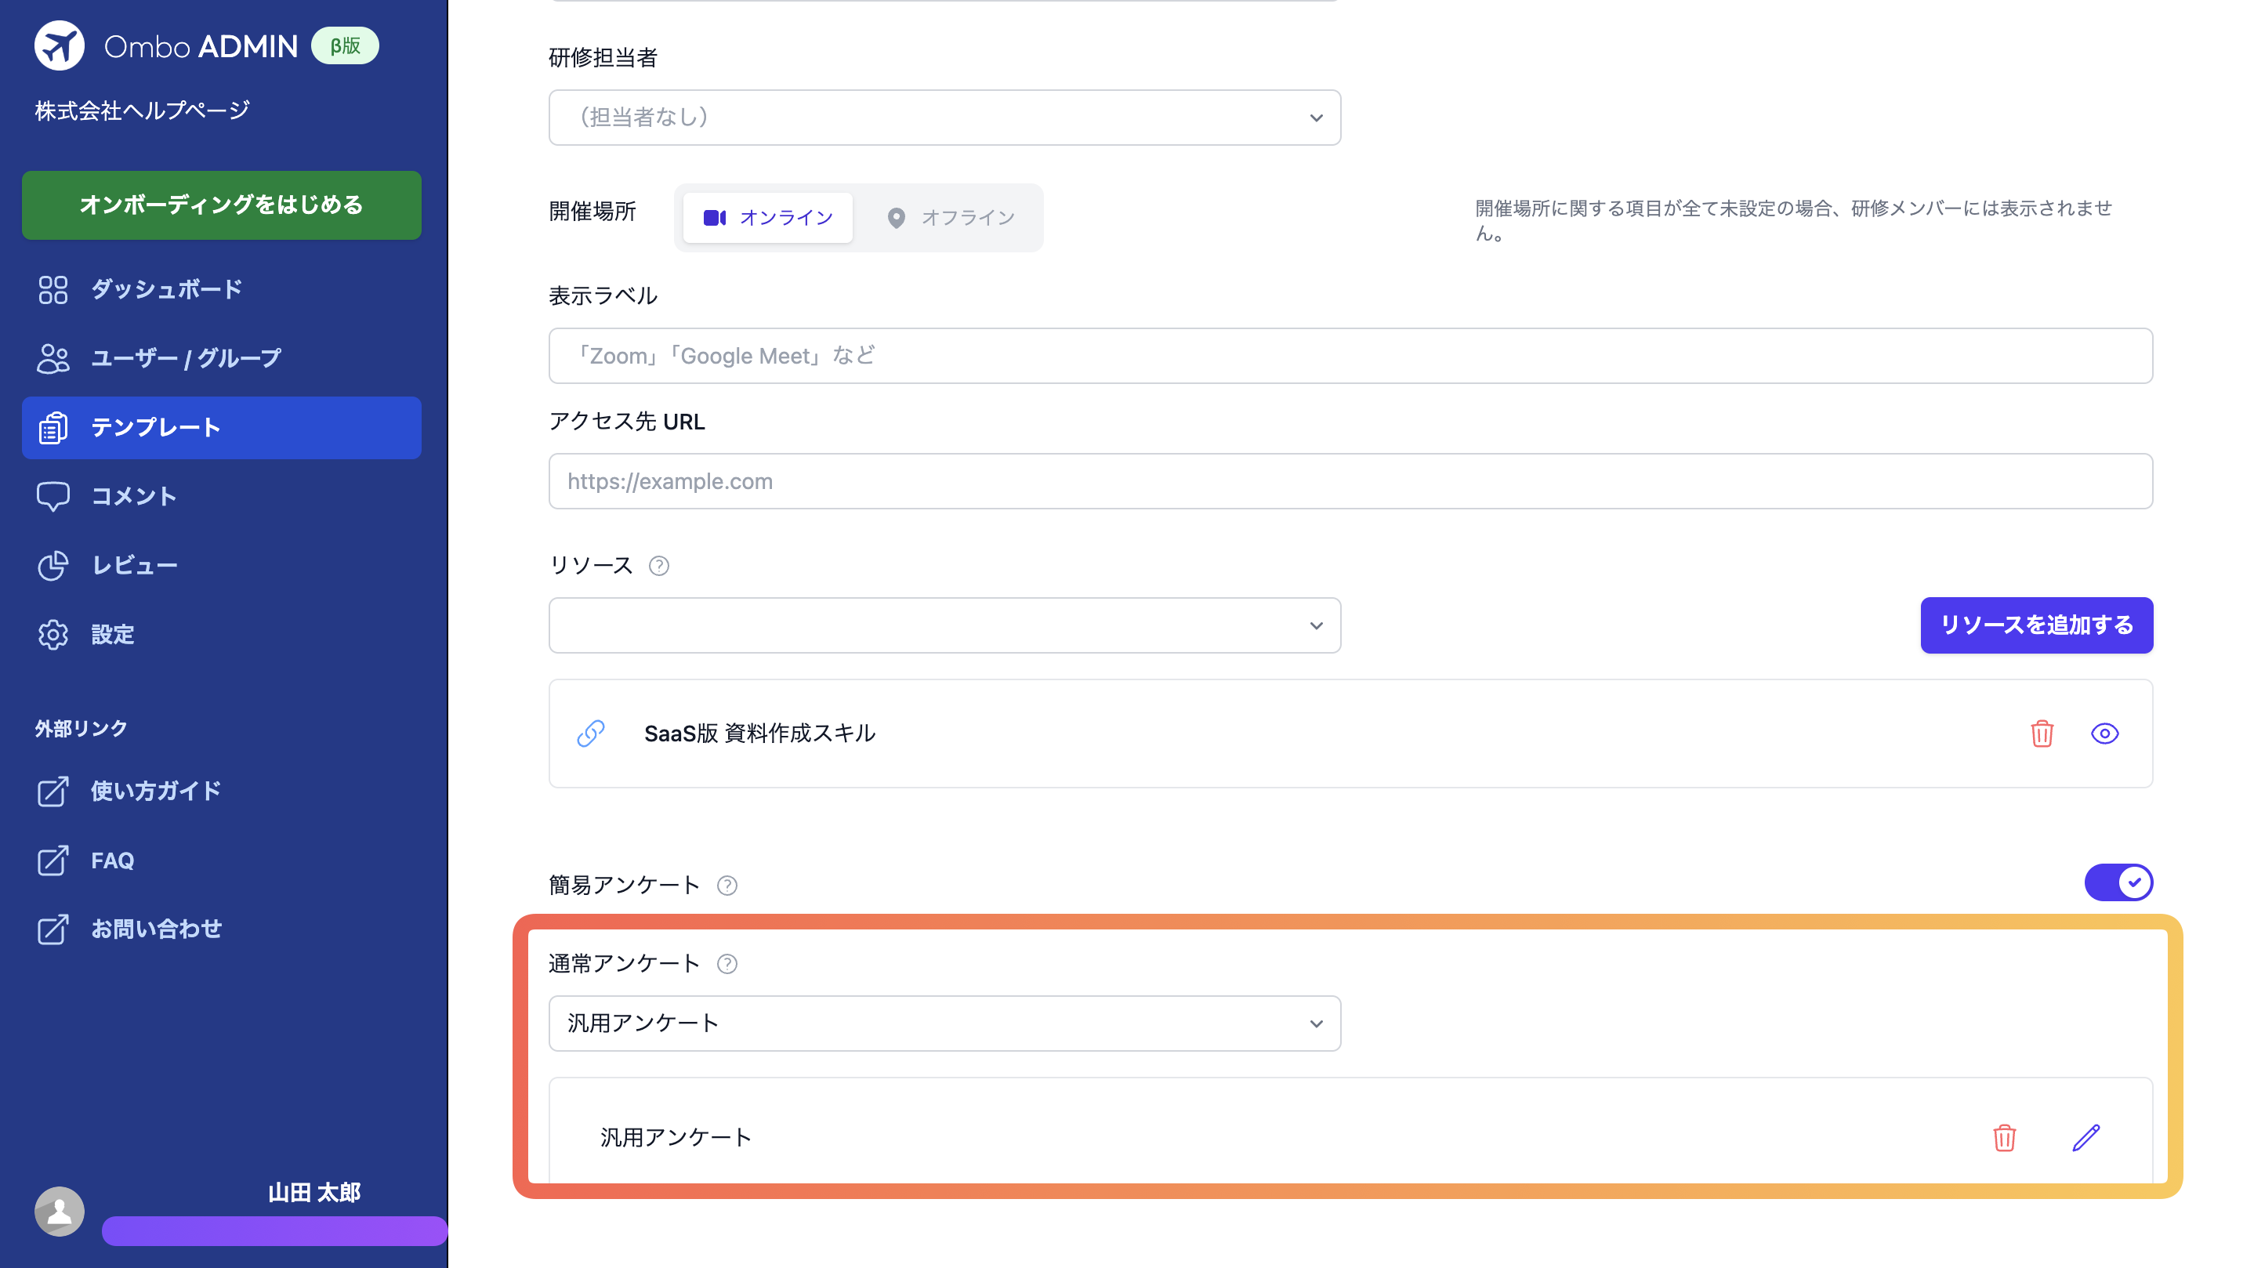Click the コメント speech bubble icon
This screenshot has width=2254, height=1268.
[x=53, y=496]
